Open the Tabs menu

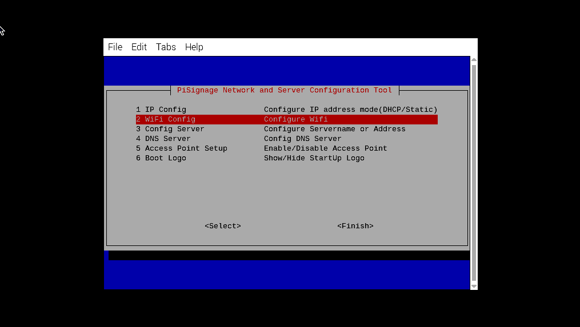click(x=166, y=47)
